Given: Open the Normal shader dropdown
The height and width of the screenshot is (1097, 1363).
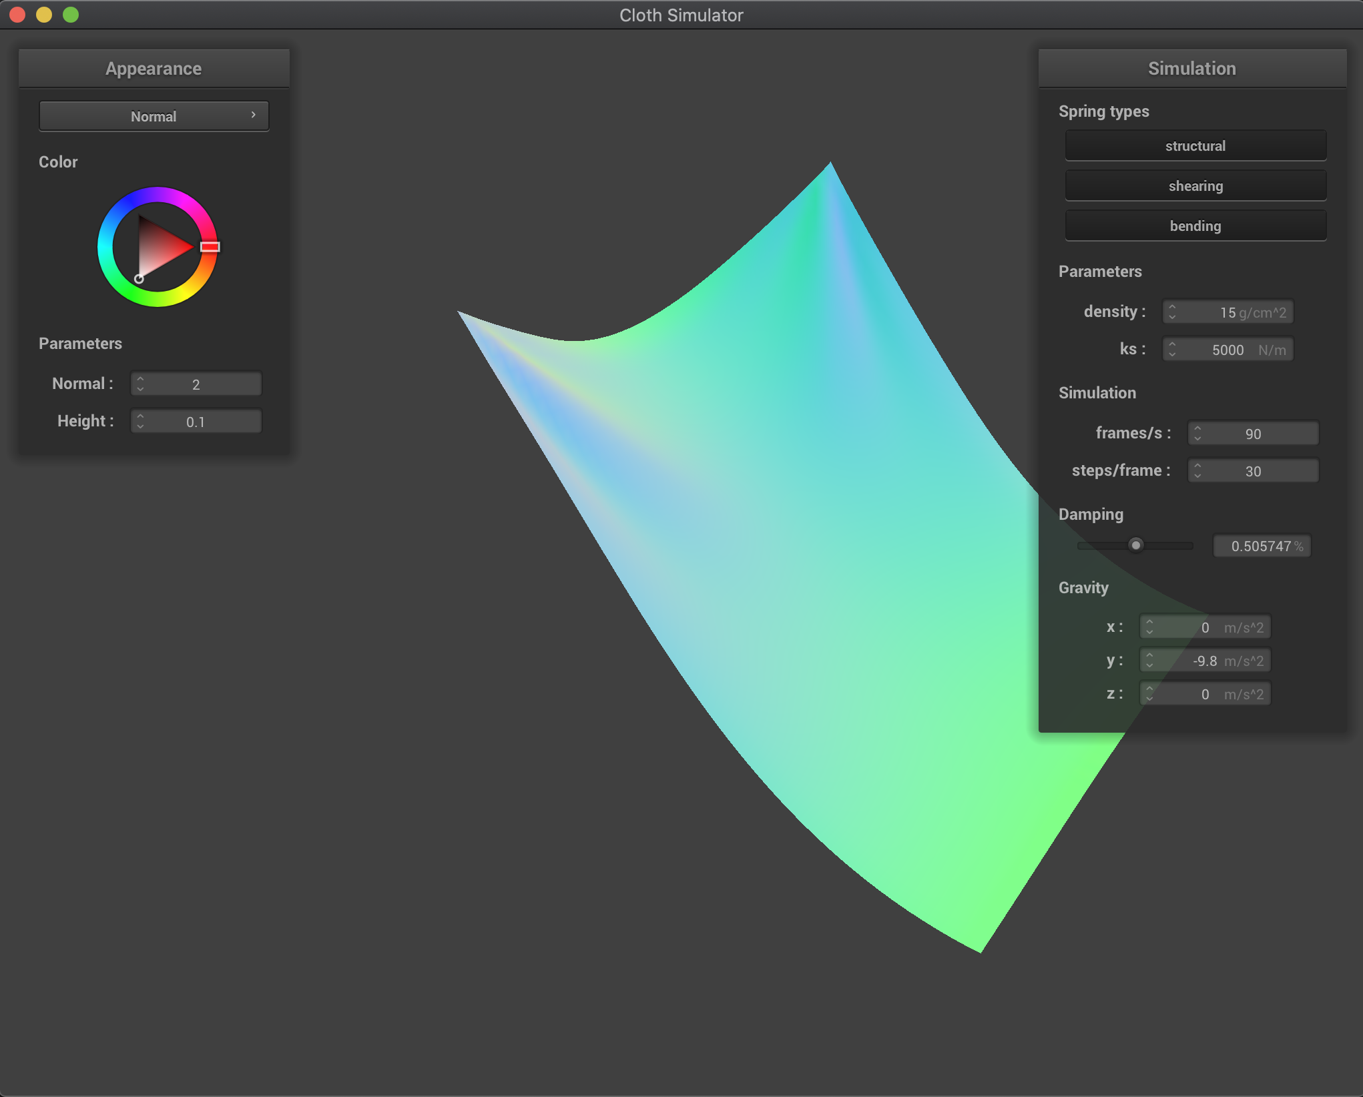Looking at the screenshot, I should (154, 116).
